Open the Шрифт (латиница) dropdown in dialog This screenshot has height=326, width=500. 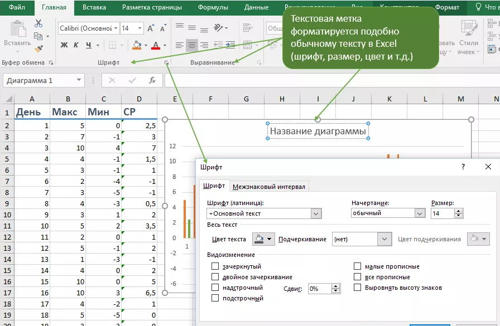tap(316, 213)
